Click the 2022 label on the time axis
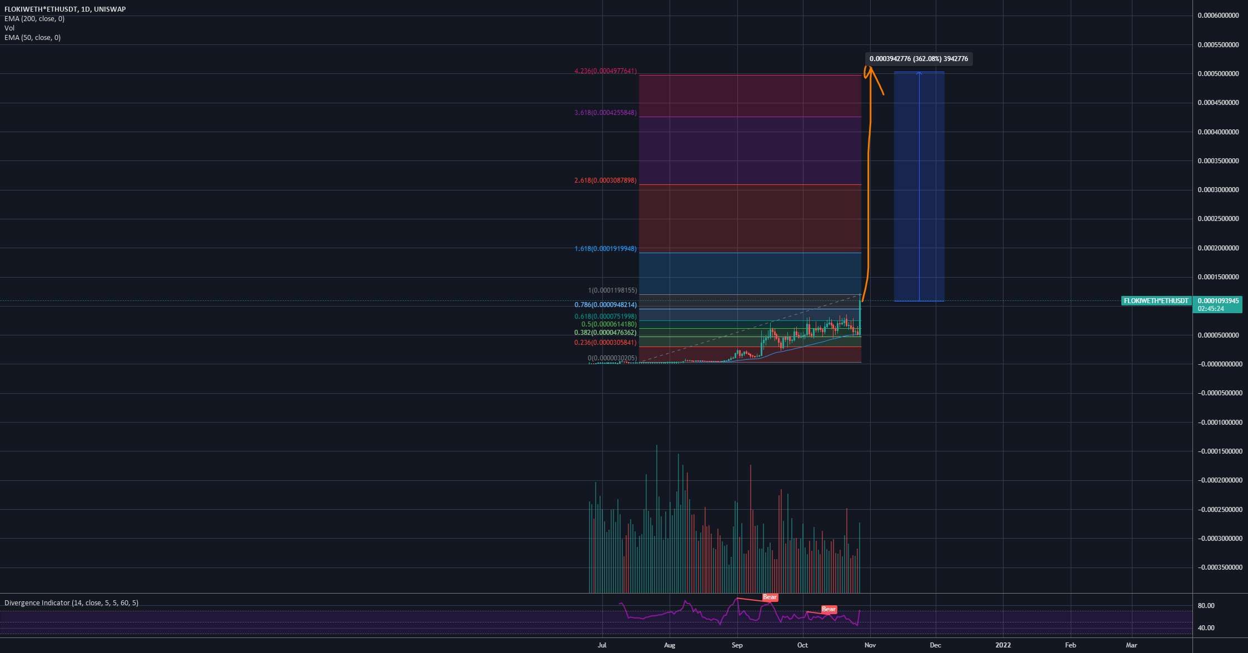Viewport: 1248px width, 653px height. pos(1004,645)
